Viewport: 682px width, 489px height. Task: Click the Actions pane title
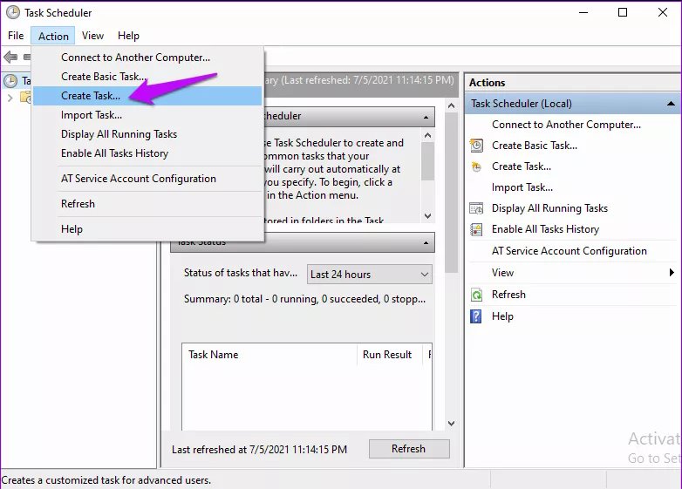click(x=488, y=83)
